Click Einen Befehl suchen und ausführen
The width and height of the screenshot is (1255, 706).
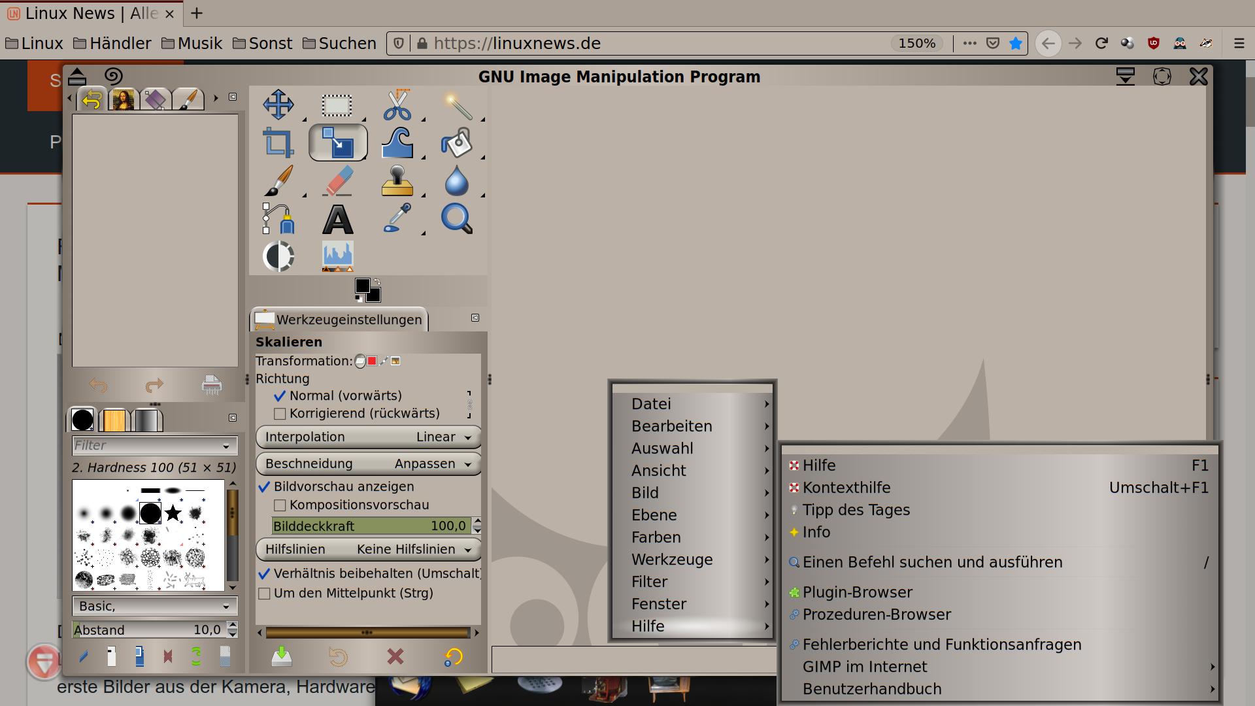tap(999, 562)
